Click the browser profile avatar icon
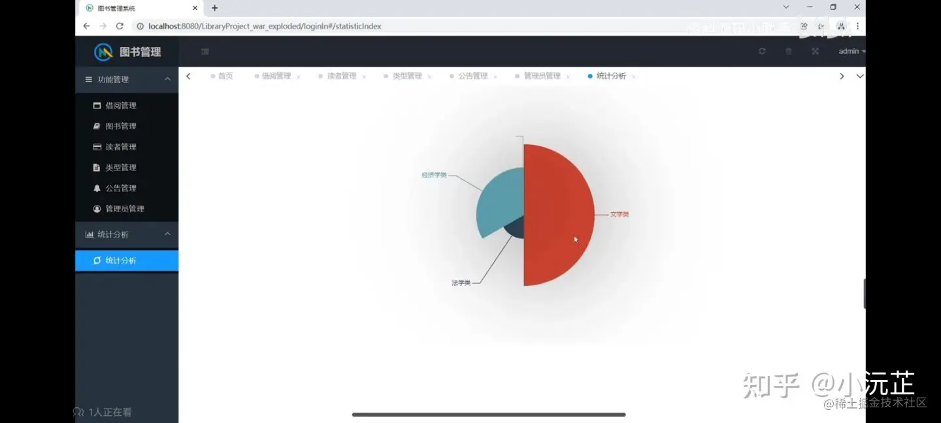The width and height of the screenshot is (941, 423). (841, 26)
